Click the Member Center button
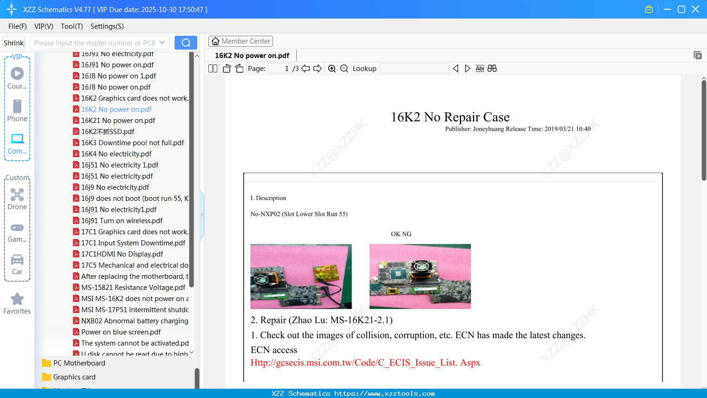The height and width of the screenshot is (398, 707). pyautogui.click(x=240, y=41)
